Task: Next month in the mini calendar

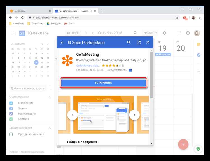Action: click(48, 44)
